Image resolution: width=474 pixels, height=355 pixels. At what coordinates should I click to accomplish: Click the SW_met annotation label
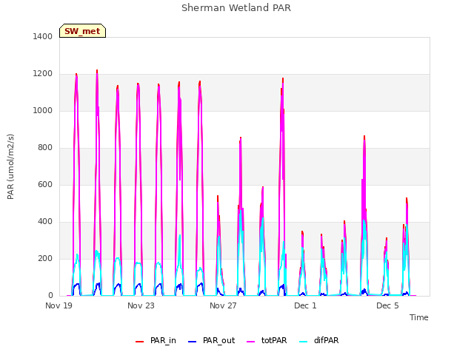click(82, 31)
